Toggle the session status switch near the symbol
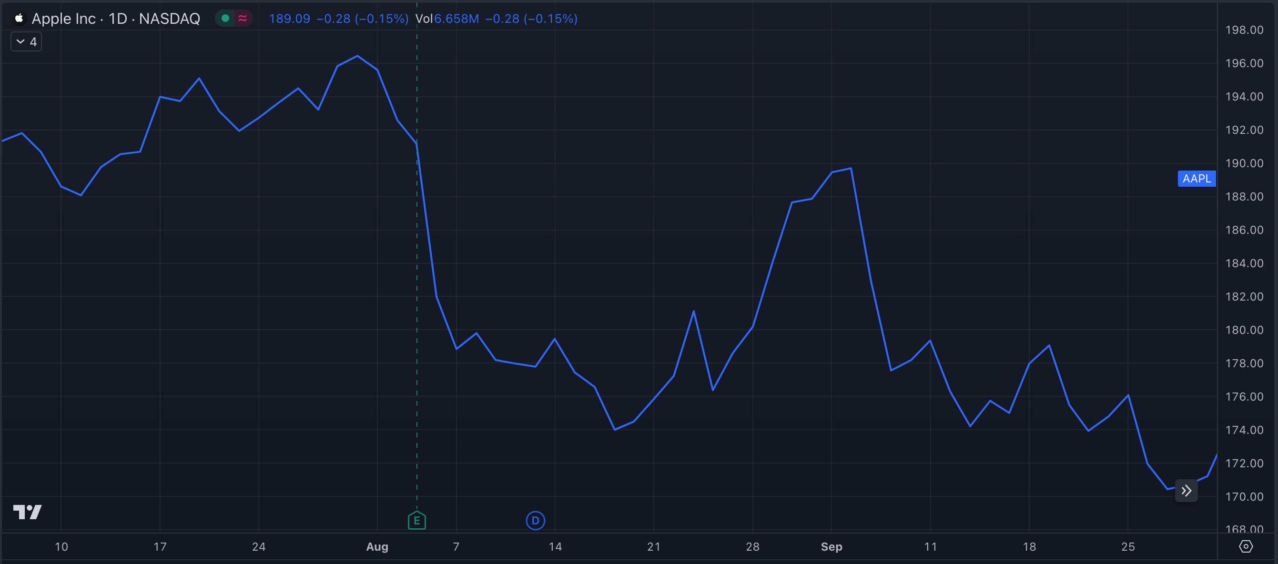This screenshot has width=1278, height=564. coord(233,18)
